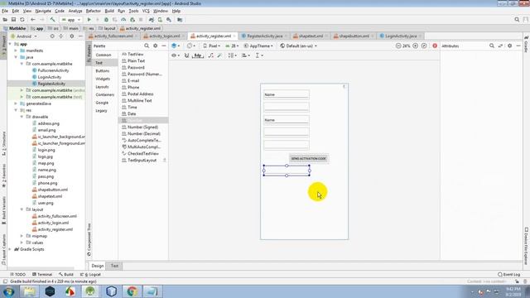
Task: Open the Tools menu
Action: pos(133,11)
